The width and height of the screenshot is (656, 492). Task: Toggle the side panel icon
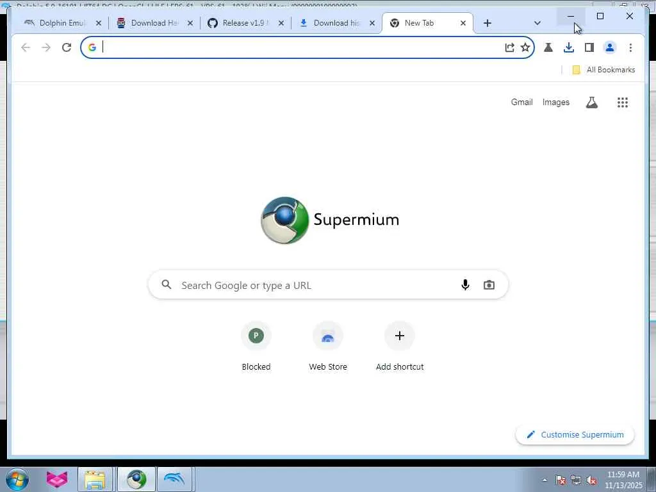tap(589, 47)
